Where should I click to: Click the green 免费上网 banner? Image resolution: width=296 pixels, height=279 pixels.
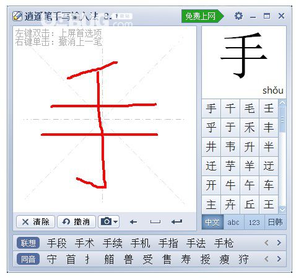(x=202, y=16)
